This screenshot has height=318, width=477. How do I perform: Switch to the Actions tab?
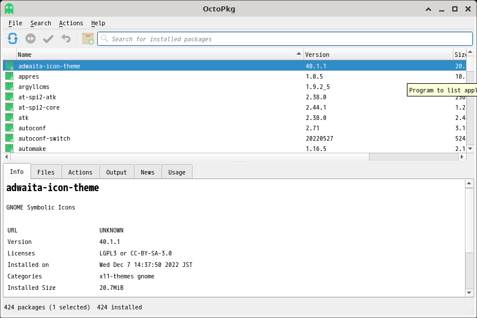coord(80,172)
